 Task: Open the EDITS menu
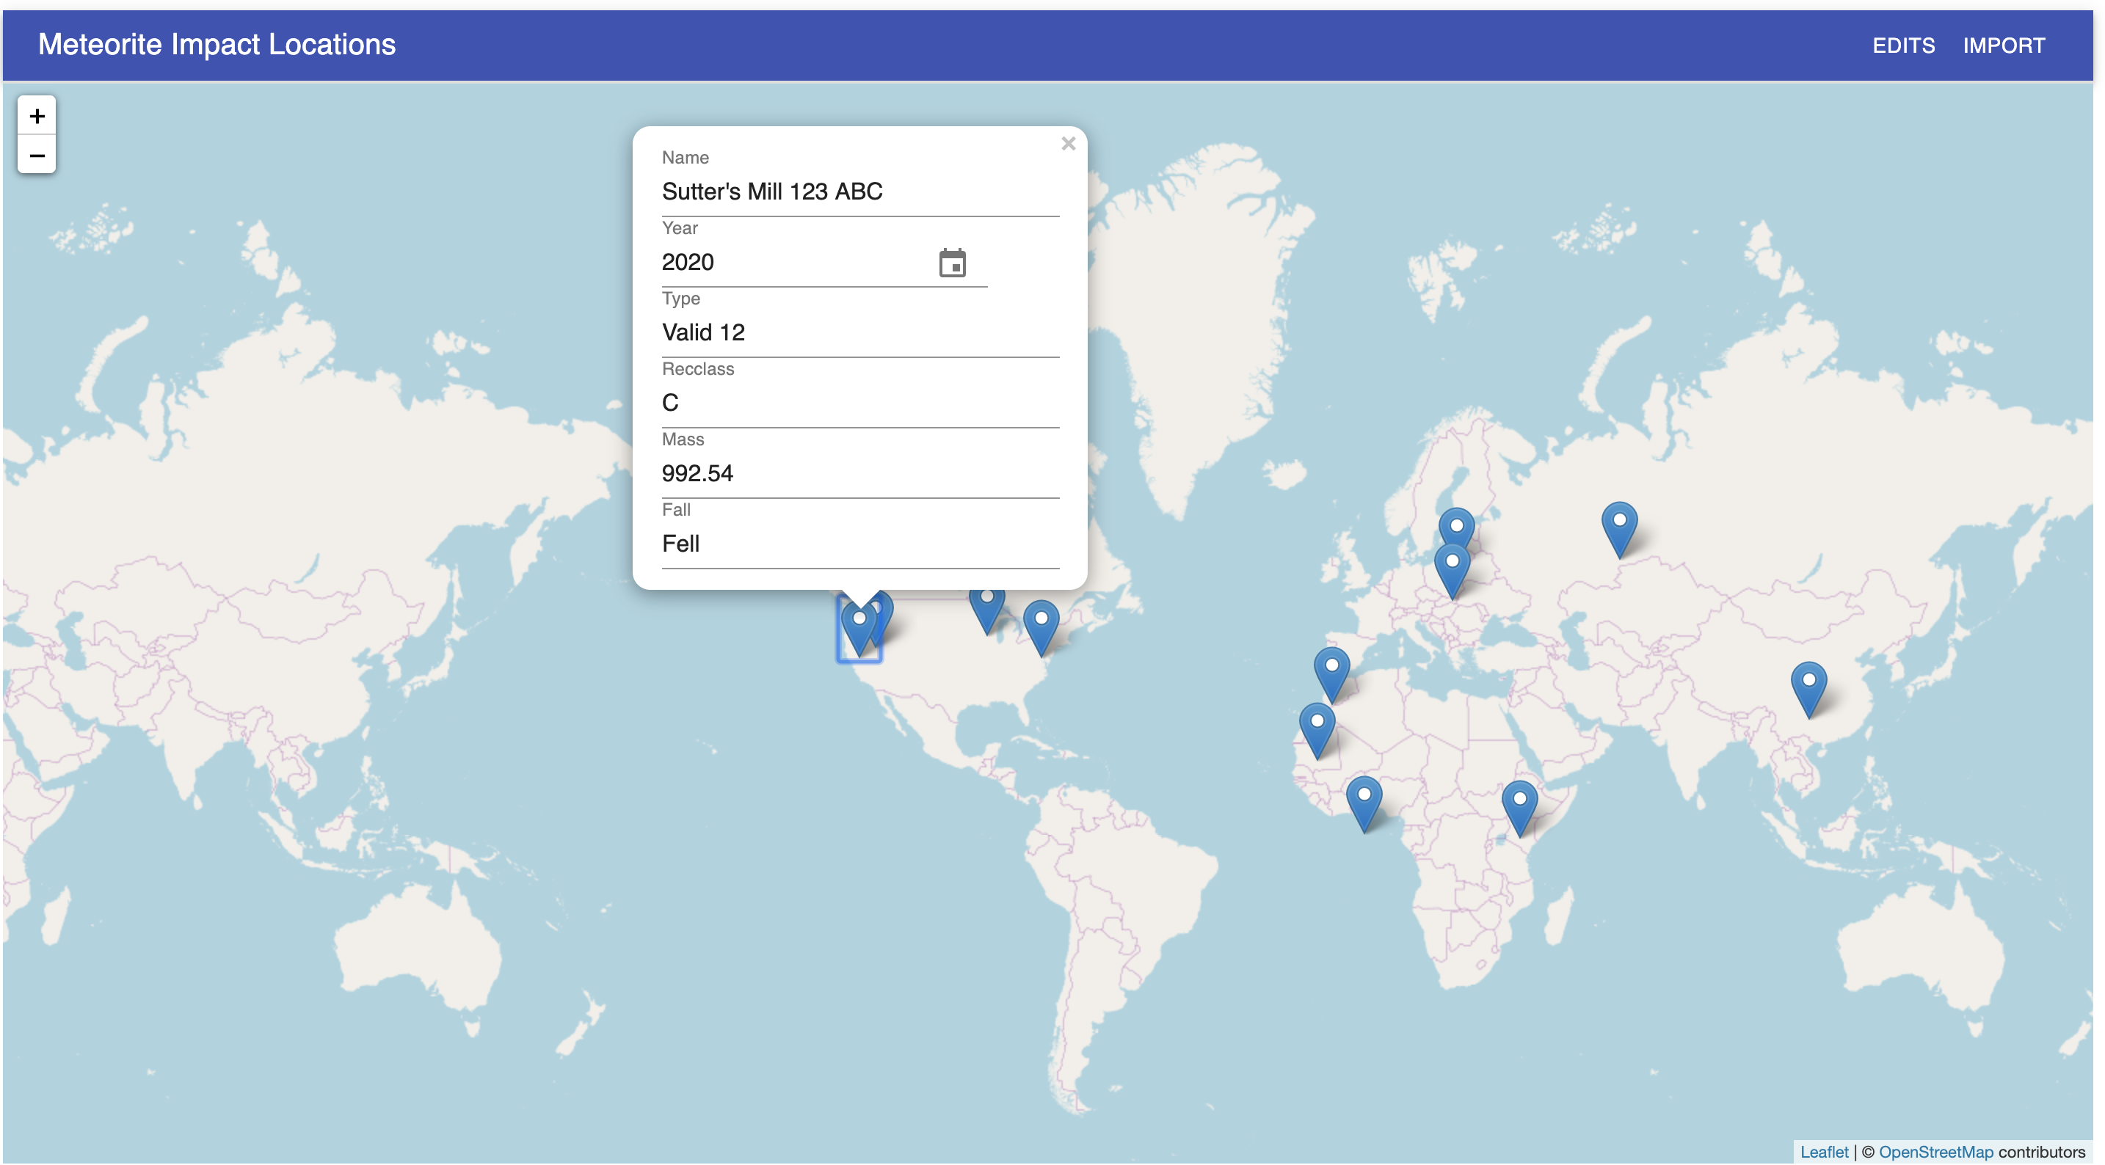[x=1903, y=45]
